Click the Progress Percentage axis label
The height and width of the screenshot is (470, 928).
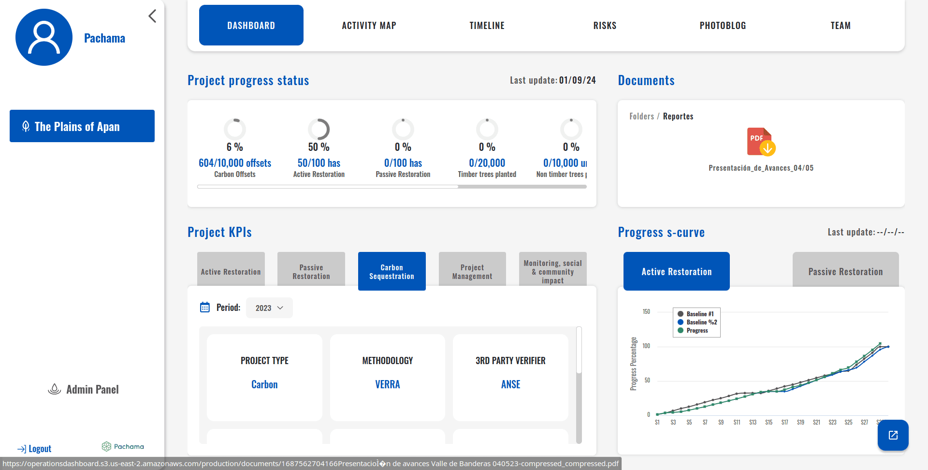click(x=634, y=364)
